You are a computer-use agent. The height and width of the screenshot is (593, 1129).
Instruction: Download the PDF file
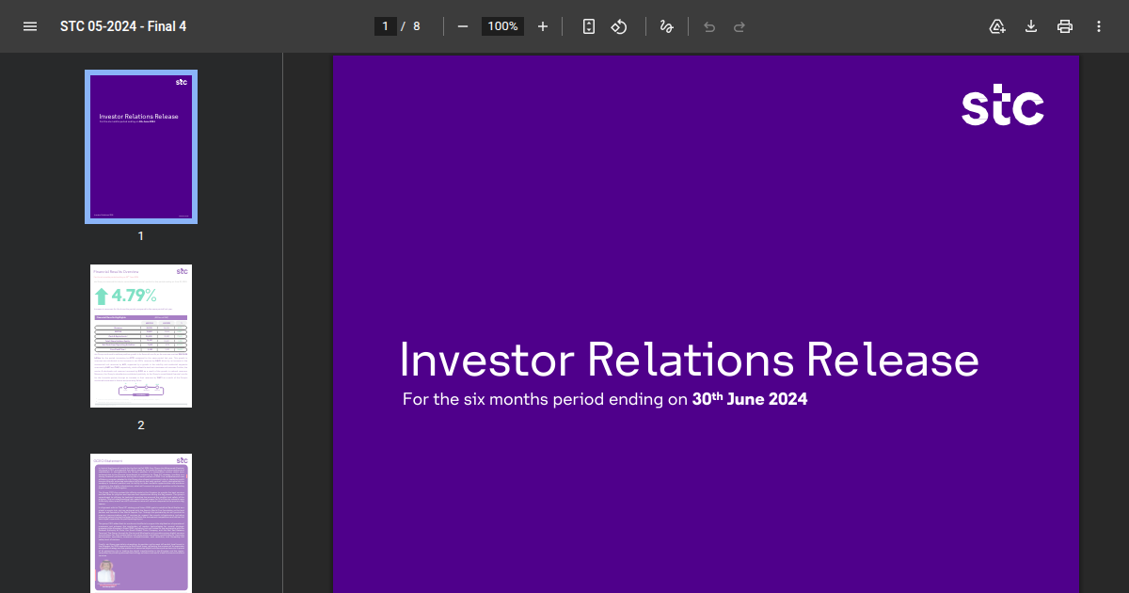pyautogui.click(x=1031, y=26)
